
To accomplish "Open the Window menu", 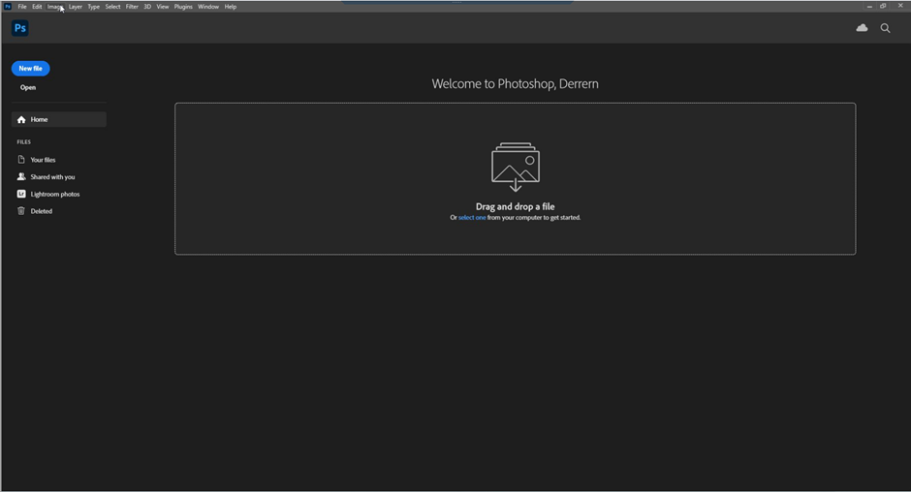I will pyautogui.click(x=208, y=7).
